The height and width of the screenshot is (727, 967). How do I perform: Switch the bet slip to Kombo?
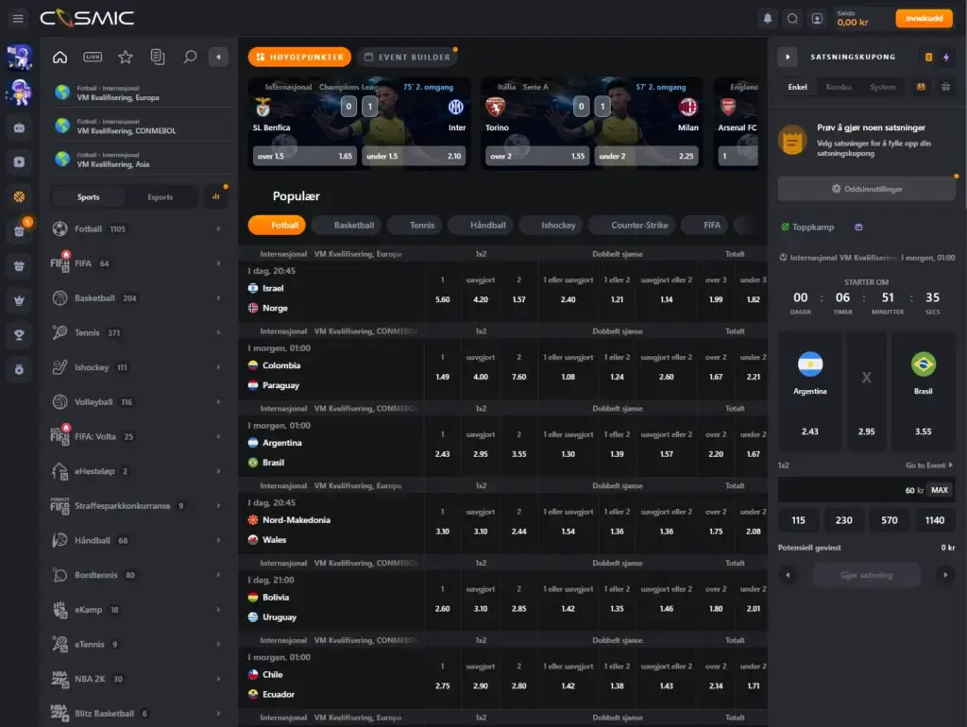pyautogui.click(x=839, y=87)
